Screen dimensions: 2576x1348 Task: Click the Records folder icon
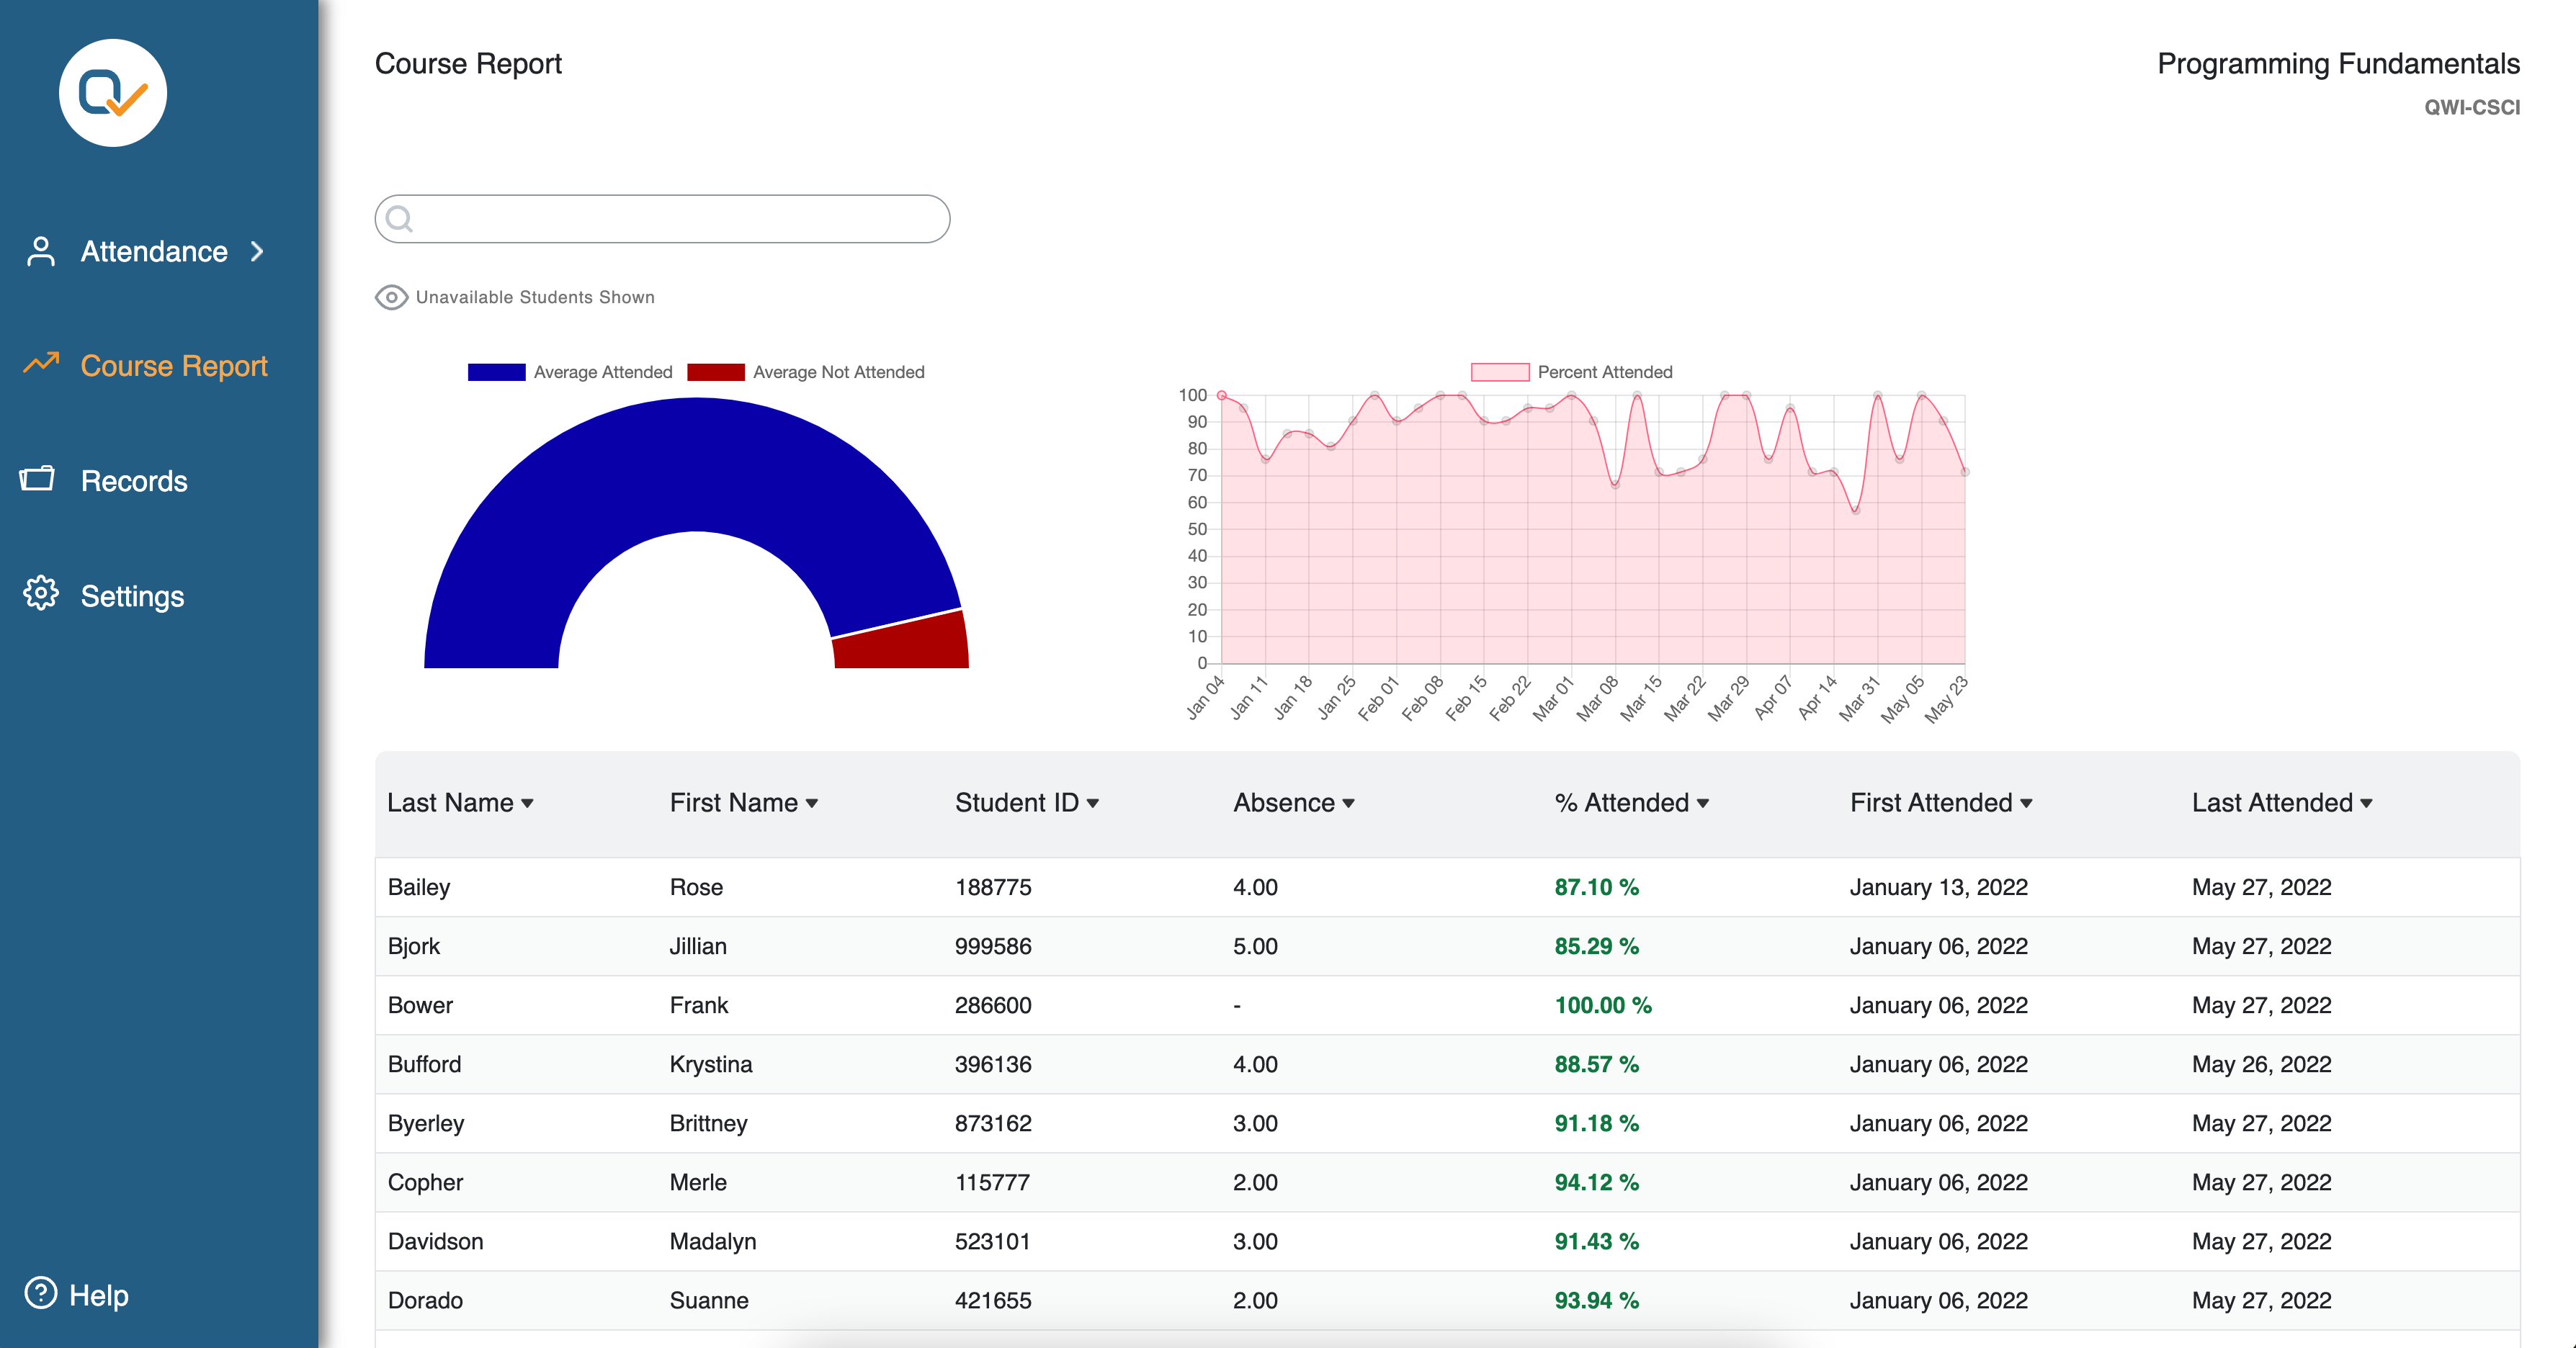click(x=38, y=479)
